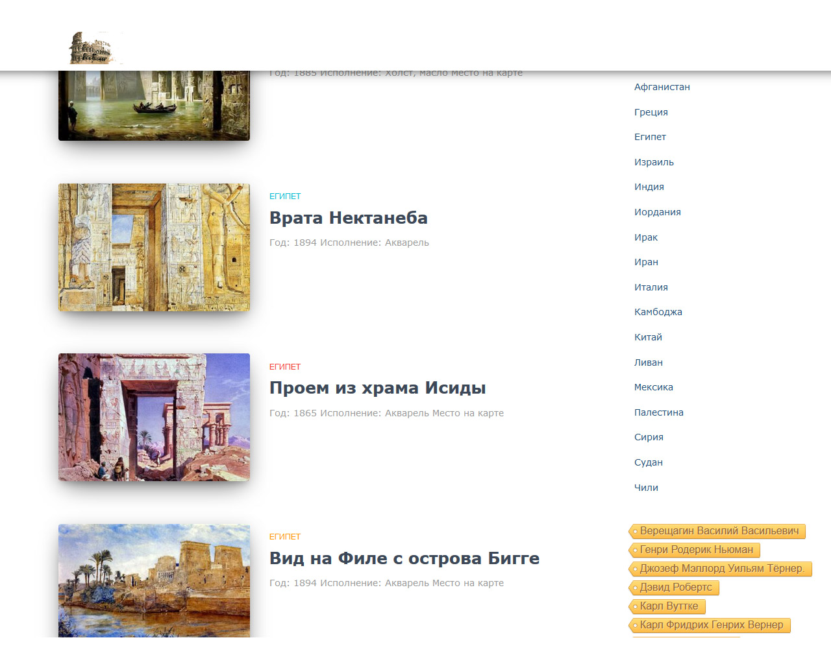
Task: Open Чили country link
Action: (x=646, y=488)
